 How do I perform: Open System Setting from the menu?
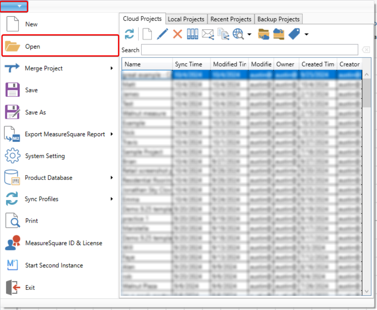click(x=60, y=156)
